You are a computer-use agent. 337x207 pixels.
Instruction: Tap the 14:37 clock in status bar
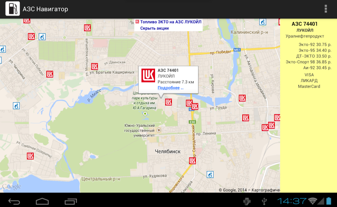[x=292, y=201]
